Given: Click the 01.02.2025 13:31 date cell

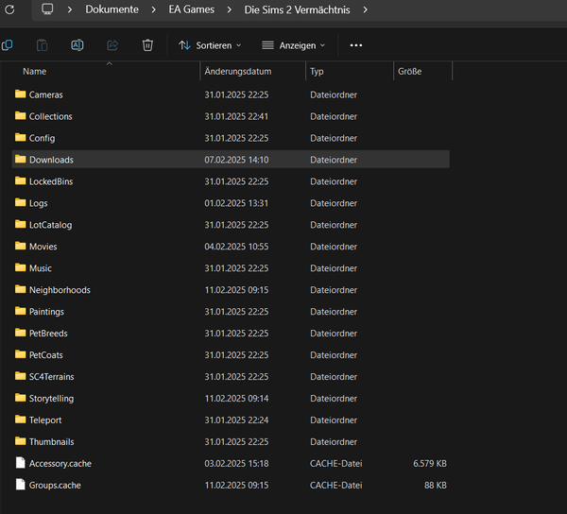Looking at the screenshot, I should click(x=236, y=203).
